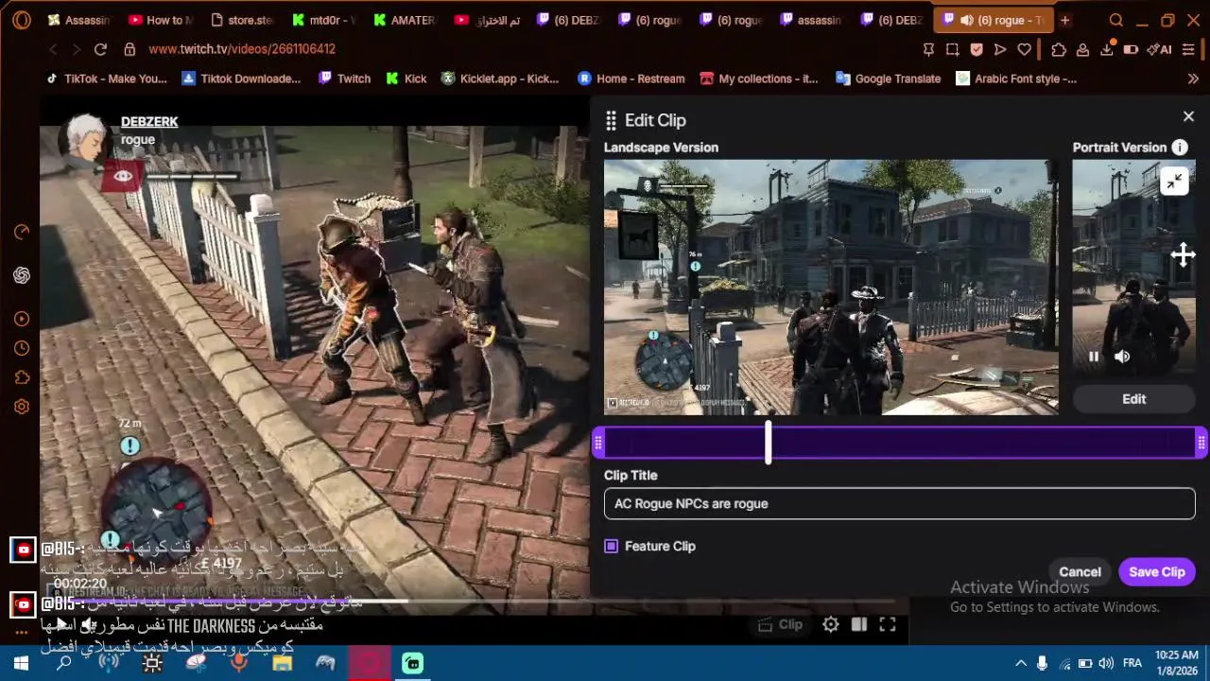The width and height of the screenshot is (1210, 681).
Task: Open the ChatGPT sidebar icon
Action: coord(22,275)
